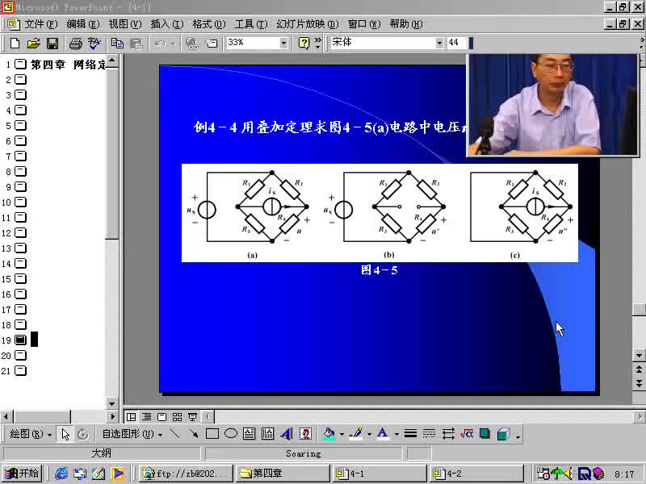This screenshot has width=646, height=484.
Task: Click the Open folder icon
Action: (x=33, y=43)
